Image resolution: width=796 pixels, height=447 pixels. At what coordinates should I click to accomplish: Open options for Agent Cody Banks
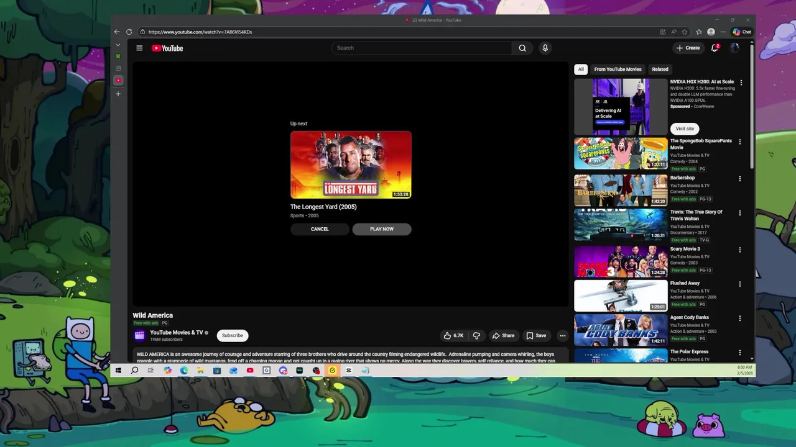pos(740,318)
